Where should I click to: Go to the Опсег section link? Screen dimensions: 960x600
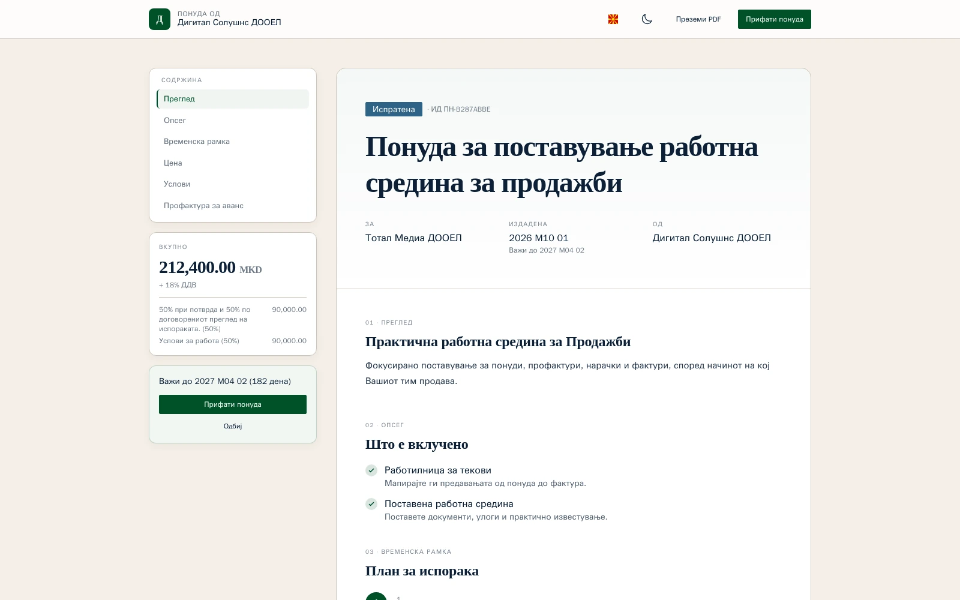click(233, 121)
